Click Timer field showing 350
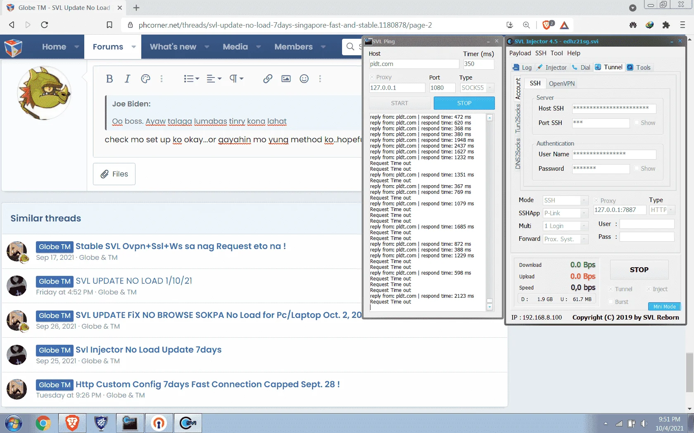The height and width of the screenshot is (433, 694). 478,64
